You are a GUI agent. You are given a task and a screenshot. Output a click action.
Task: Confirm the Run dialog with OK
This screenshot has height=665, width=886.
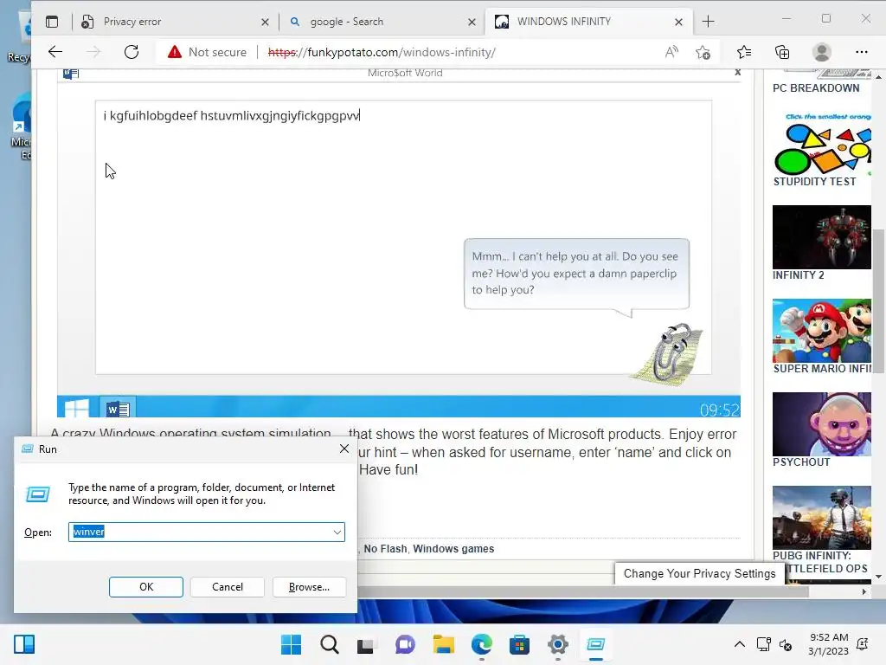pyautogui.click(x=145, y=587)
